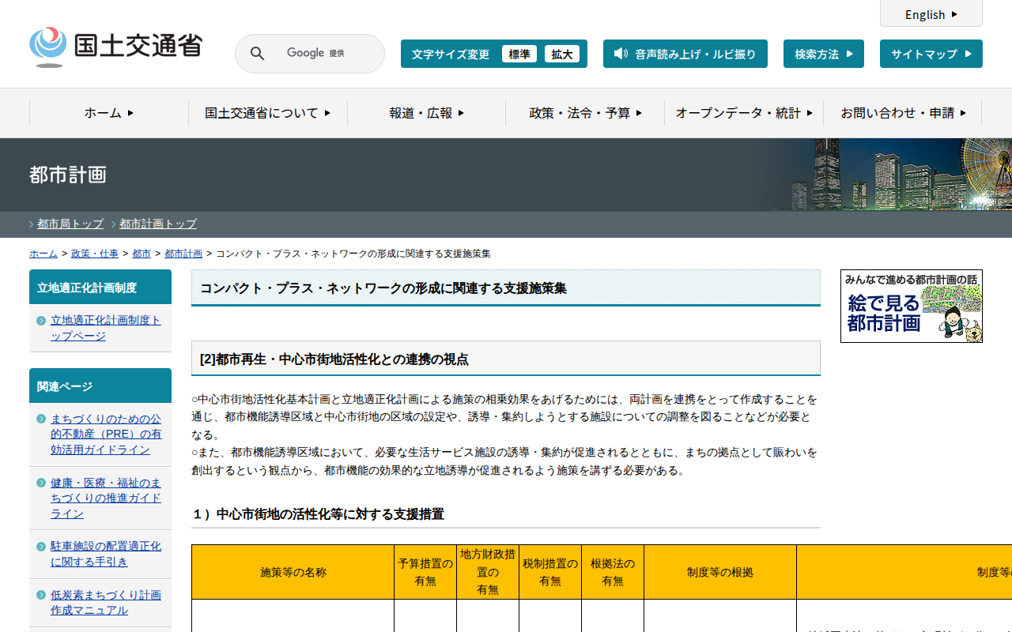
Task: Click into the Google search field
Action: (x=324, y=54)
